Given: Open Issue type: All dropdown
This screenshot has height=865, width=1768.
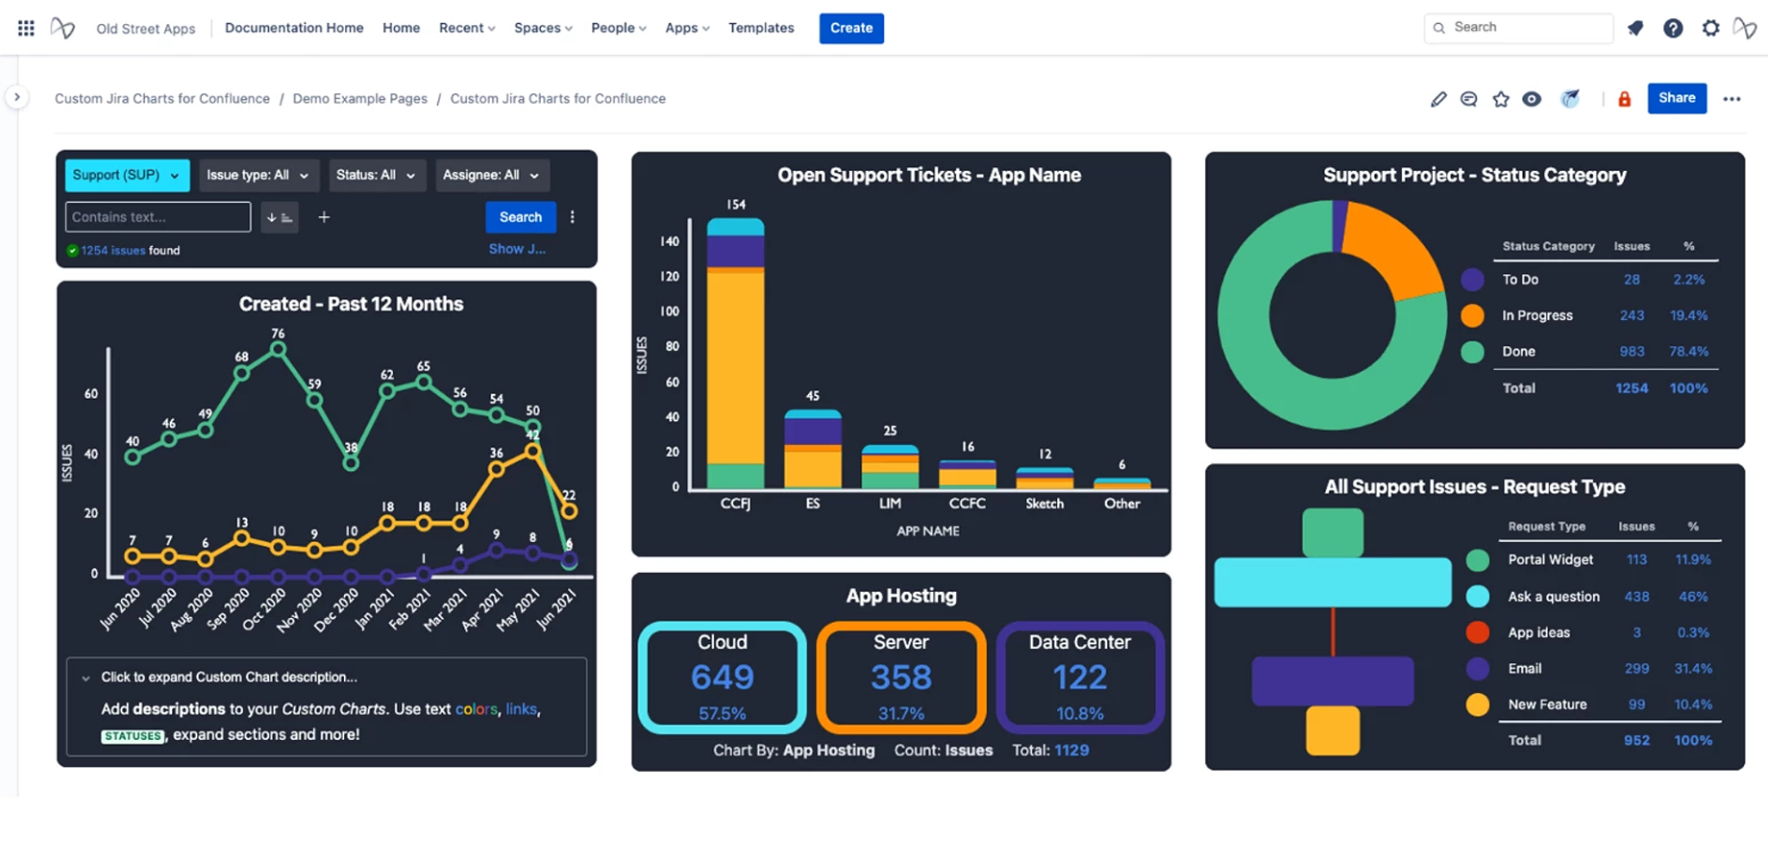Looking at the screenshot, I should click(258, 175).
